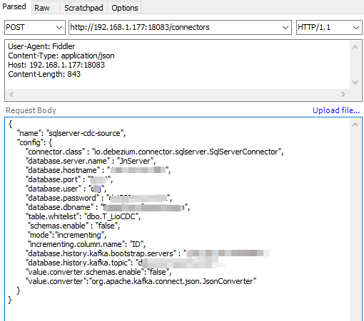Open the Scratchpad tab
The width and height of the screenshot is (364, 321).
pyautogui.click(x=84, y=8)
